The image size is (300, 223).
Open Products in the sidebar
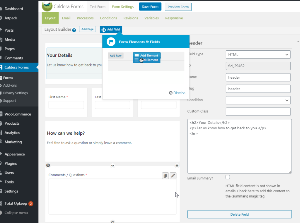click(12, 123)
